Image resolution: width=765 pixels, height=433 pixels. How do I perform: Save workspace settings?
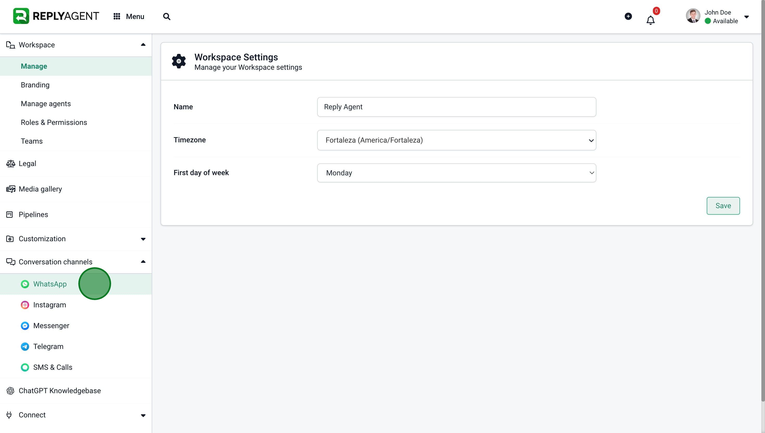point(723,206)
